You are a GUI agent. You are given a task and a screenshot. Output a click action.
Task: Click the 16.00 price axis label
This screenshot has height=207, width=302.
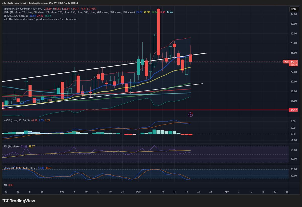click(294, 101)
